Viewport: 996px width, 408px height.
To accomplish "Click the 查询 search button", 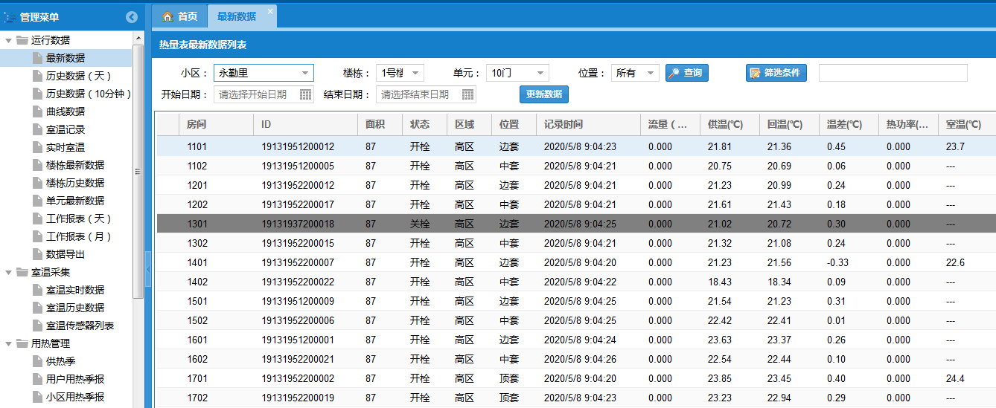I will [x=686, y=73].
